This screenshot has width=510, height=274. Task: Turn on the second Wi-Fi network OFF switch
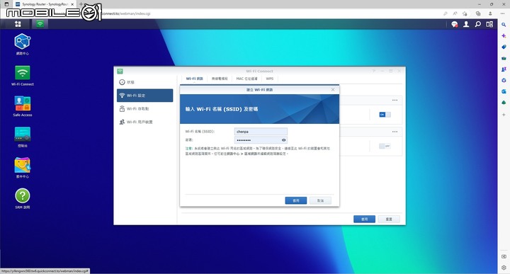(385, 146)
